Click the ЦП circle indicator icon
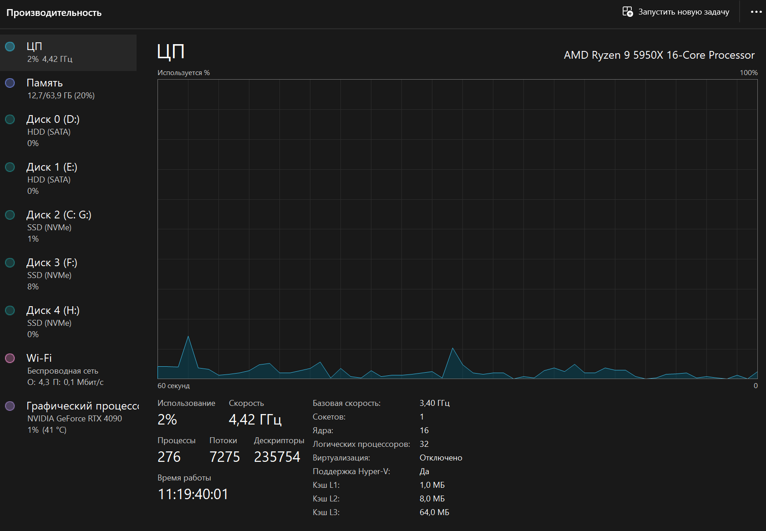 [x=10, y=46]
